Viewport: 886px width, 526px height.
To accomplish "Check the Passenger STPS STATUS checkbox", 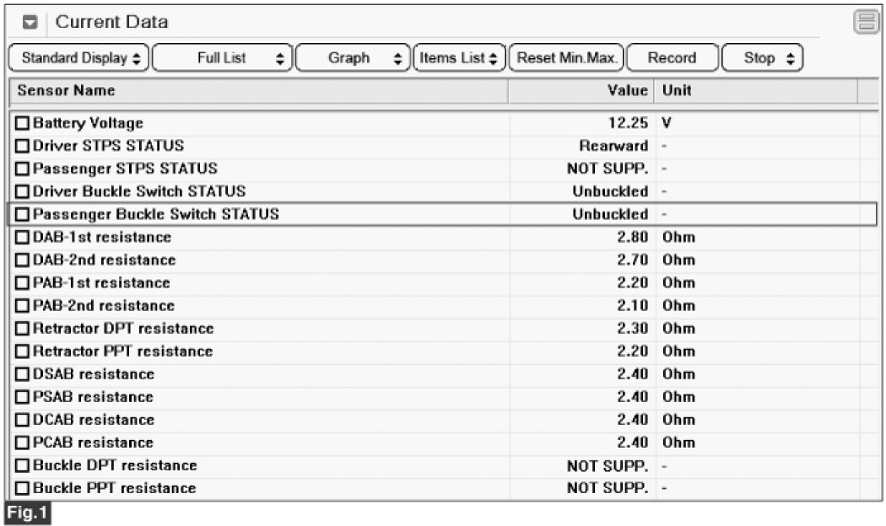I will (x=22, y=169).
